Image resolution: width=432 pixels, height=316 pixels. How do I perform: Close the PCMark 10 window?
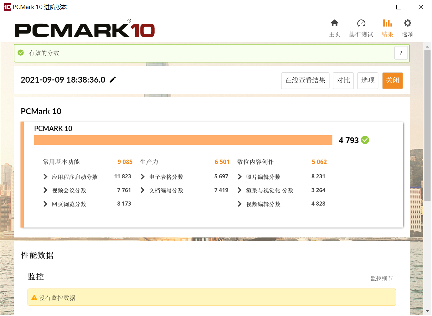pos(421,7)
